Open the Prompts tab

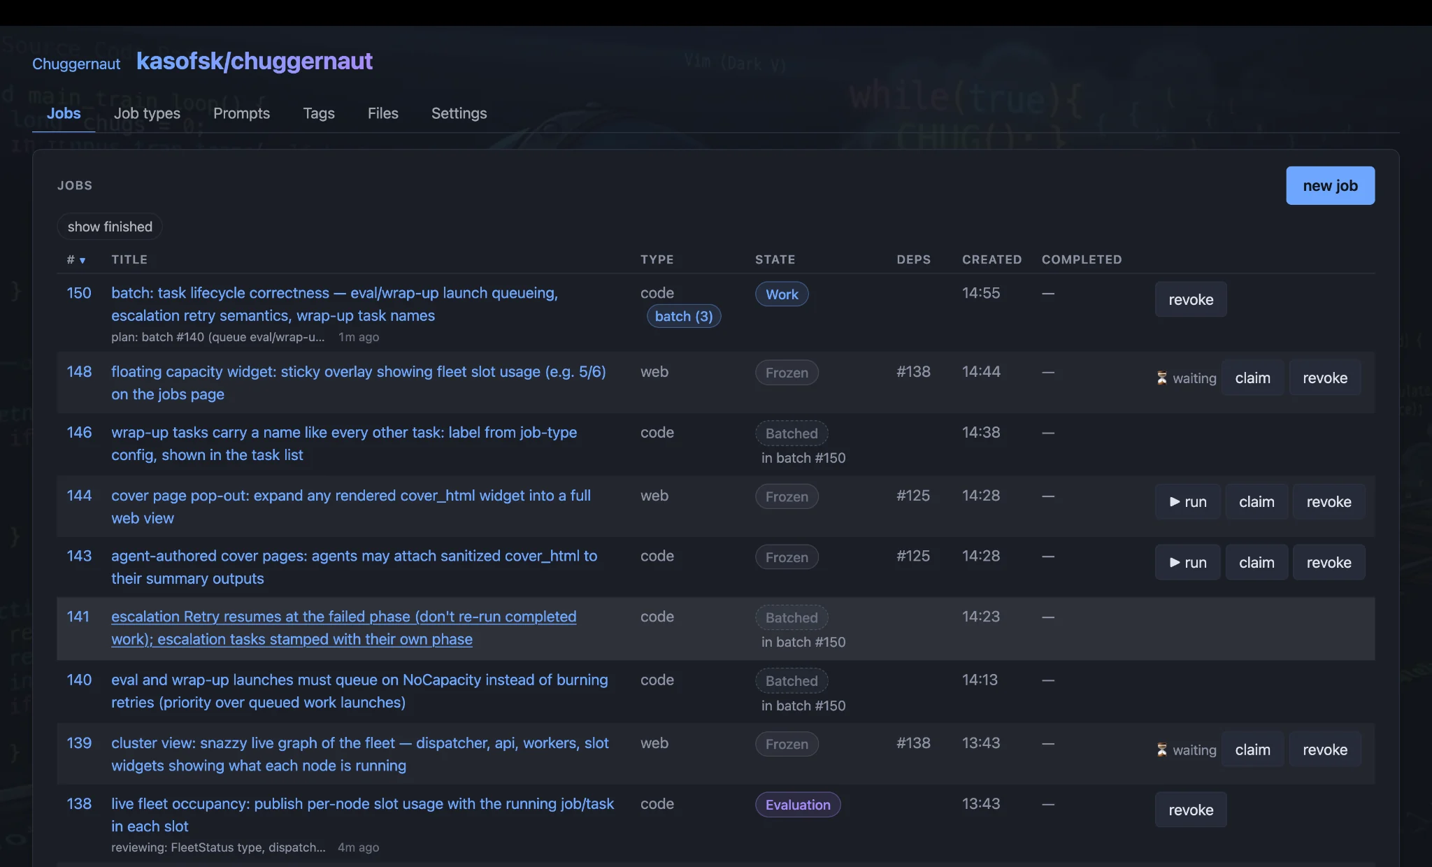241,113
